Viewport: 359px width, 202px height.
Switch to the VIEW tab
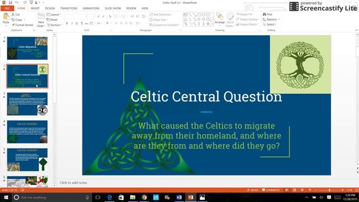pyautogui.click(x=145, y=8)
